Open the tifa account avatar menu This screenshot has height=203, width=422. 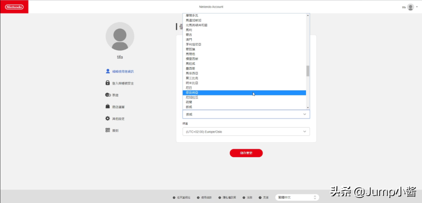click(x=410, y=7)
